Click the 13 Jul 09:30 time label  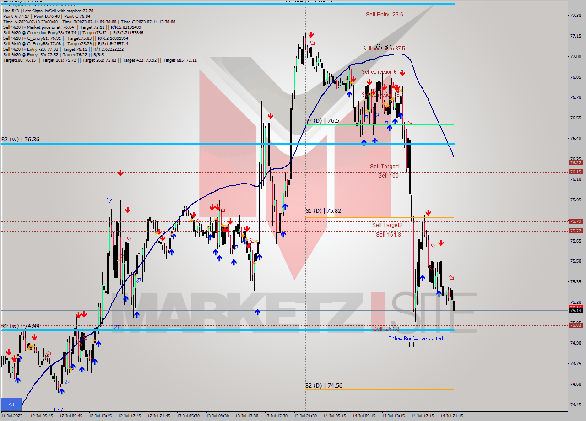(217, 416)
